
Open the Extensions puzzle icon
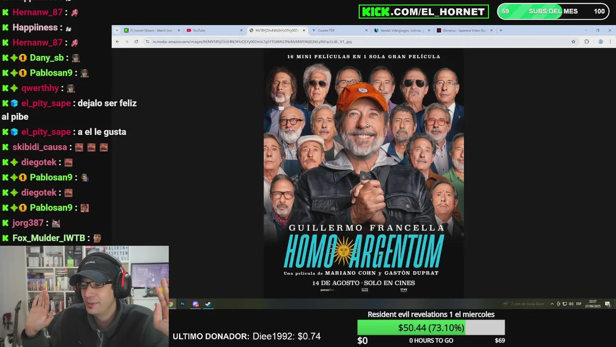587,41
